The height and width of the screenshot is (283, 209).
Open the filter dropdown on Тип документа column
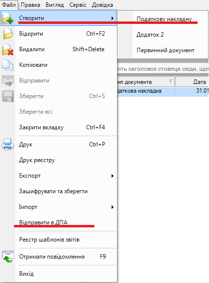171,81
